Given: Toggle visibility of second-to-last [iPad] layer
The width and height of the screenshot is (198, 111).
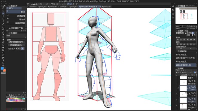Looking at the screenshot, I should (x=177, y=100).
